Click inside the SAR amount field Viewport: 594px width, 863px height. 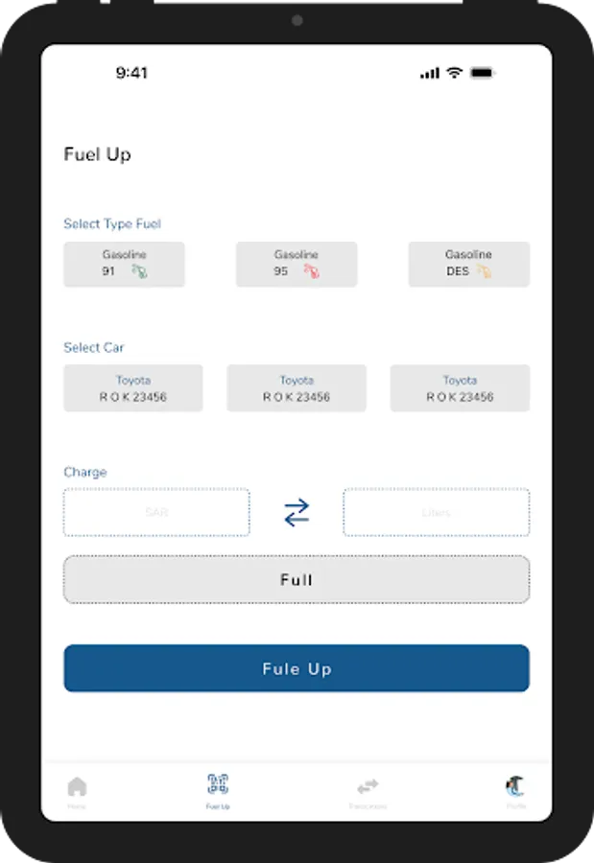(x=155, y=512)
